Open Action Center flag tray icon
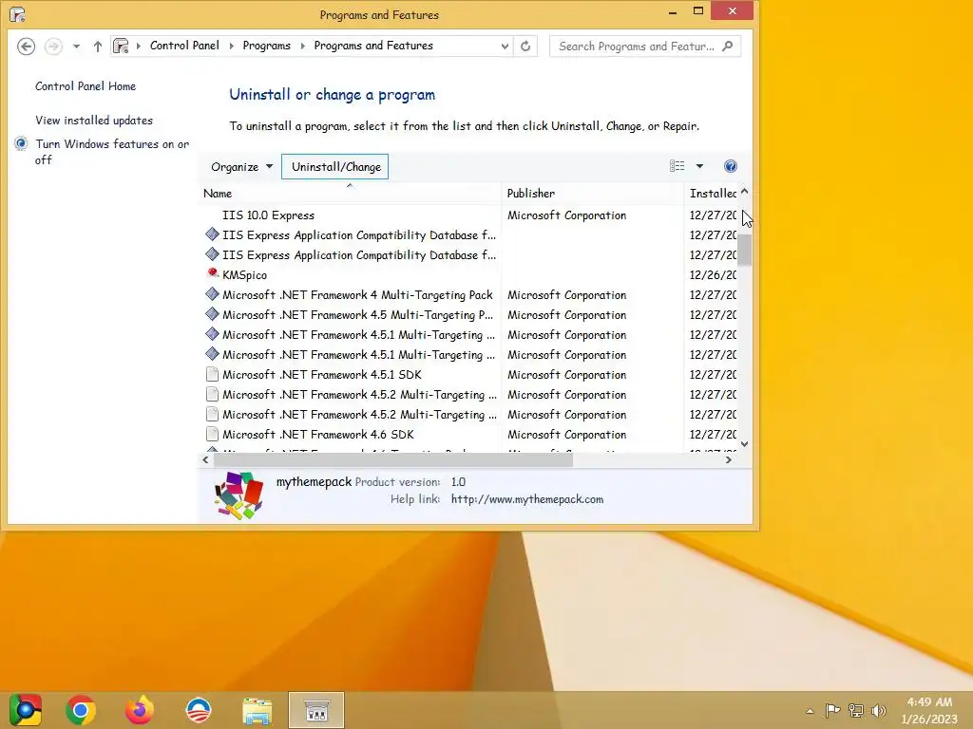Viewport: 973px width, 729px height. tap(832, 710)
